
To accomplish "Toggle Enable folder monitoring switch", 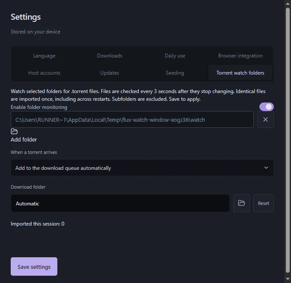I will [267, 107].
